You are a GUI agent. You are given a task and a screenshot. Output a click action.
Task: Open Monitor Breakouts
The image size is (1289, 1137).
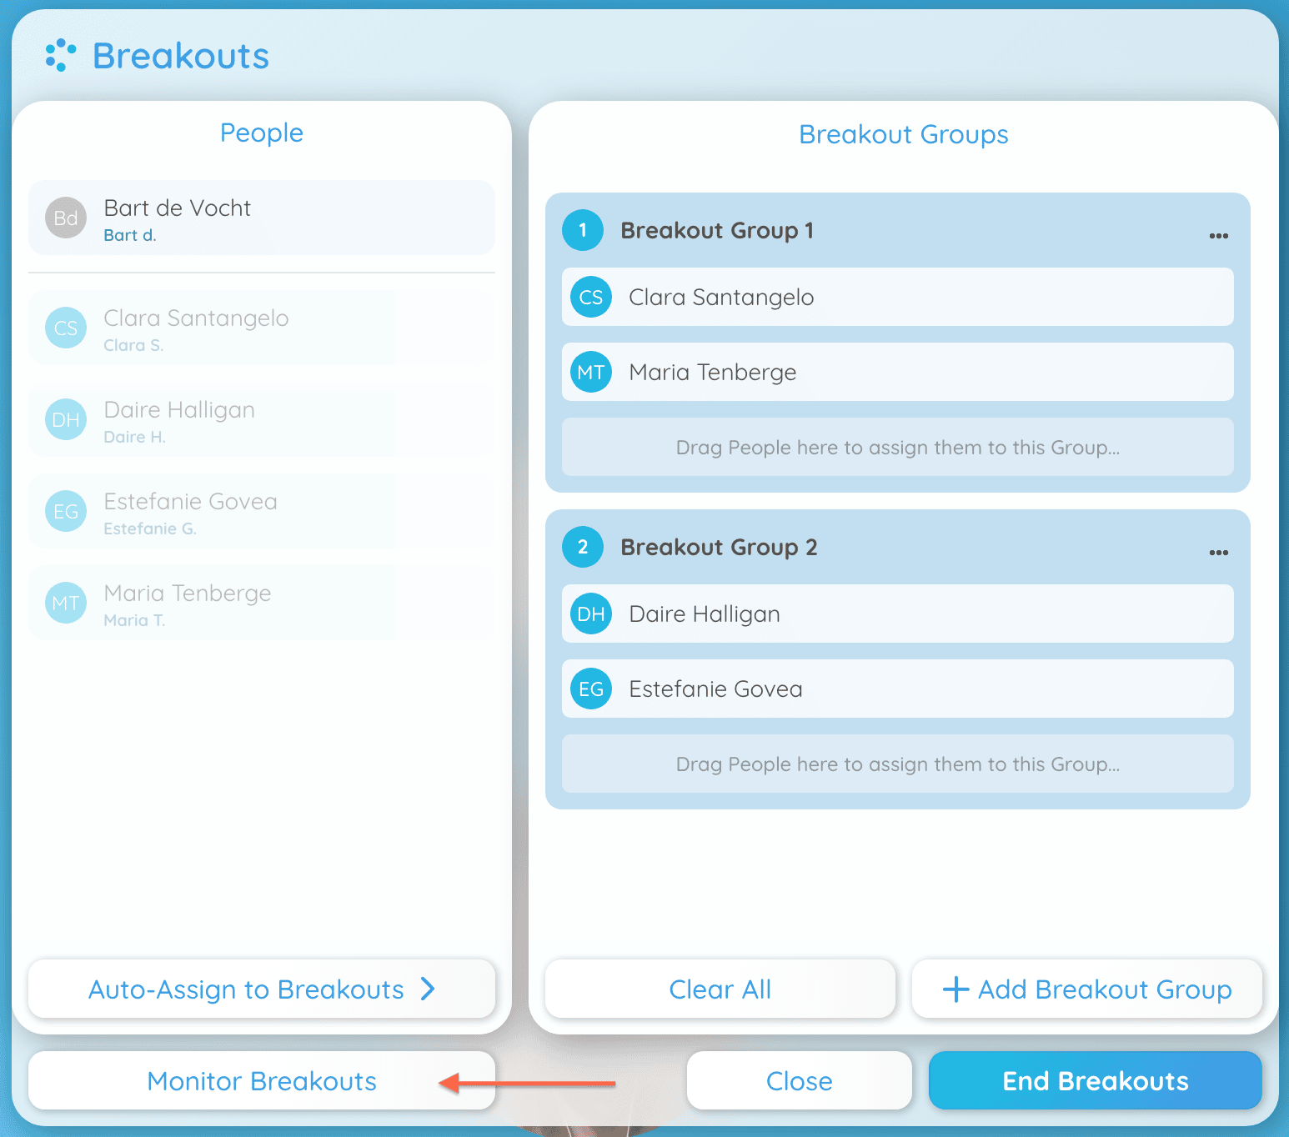pos(261,1080)
